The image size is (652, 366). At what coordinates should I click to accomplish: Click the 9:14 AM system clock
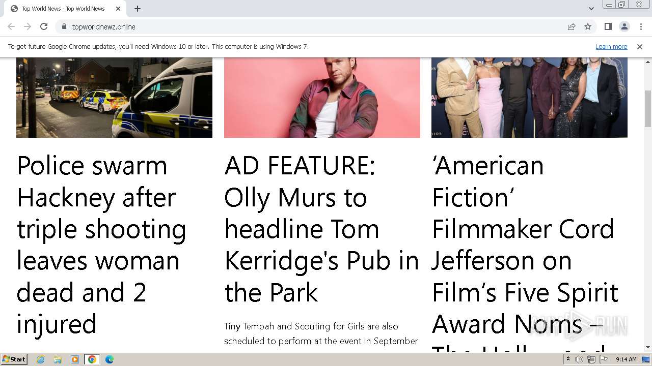pos(626,359)
